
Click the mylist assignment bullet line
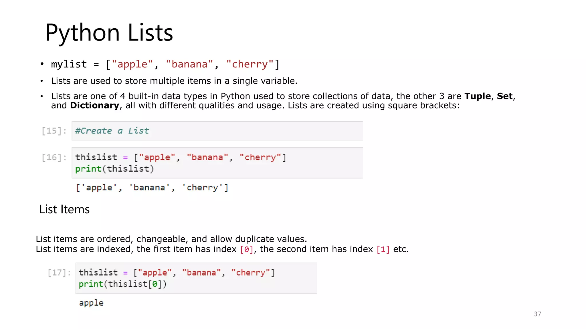pyautogui.click(x=165, y=64)
